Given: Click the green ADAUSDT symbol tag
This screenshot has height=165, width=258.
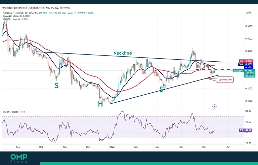Looking at the screenshot, I should (238, 71).
